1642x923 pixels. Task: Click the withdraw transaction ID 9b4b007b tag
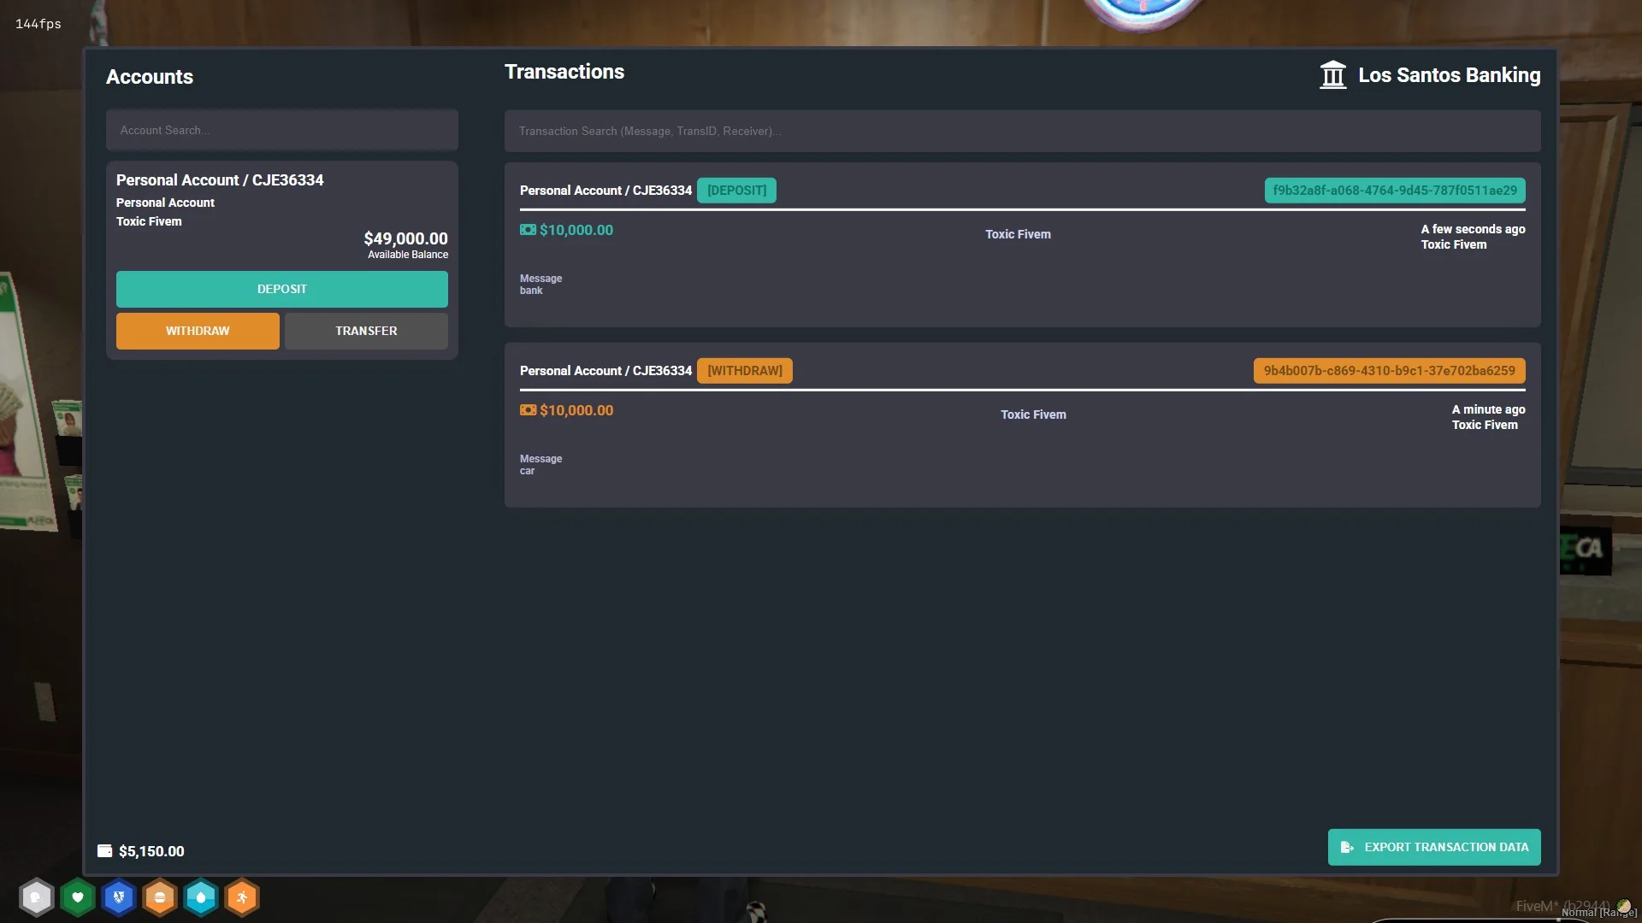[x=1389, y=371]
